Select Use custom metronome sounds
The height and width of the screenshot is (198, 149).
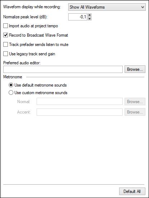click(x=11, y=93)
